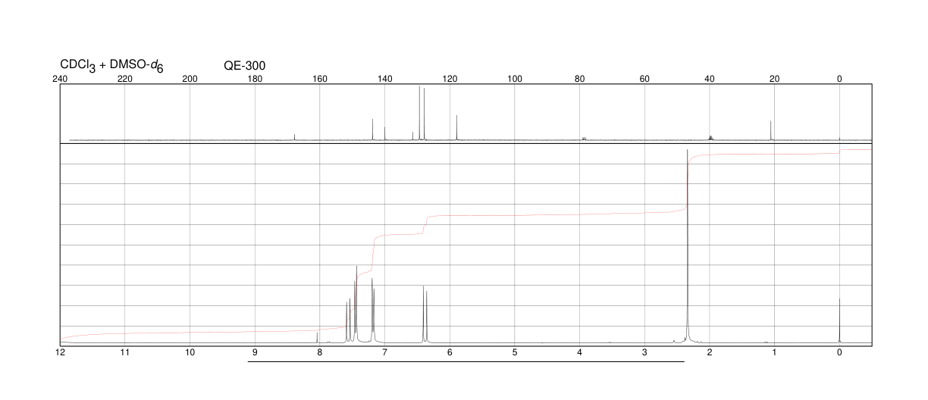928x400 pixels.
Task: Select the 20 tick label on carbon axis
Action: (x=775, y=79)
